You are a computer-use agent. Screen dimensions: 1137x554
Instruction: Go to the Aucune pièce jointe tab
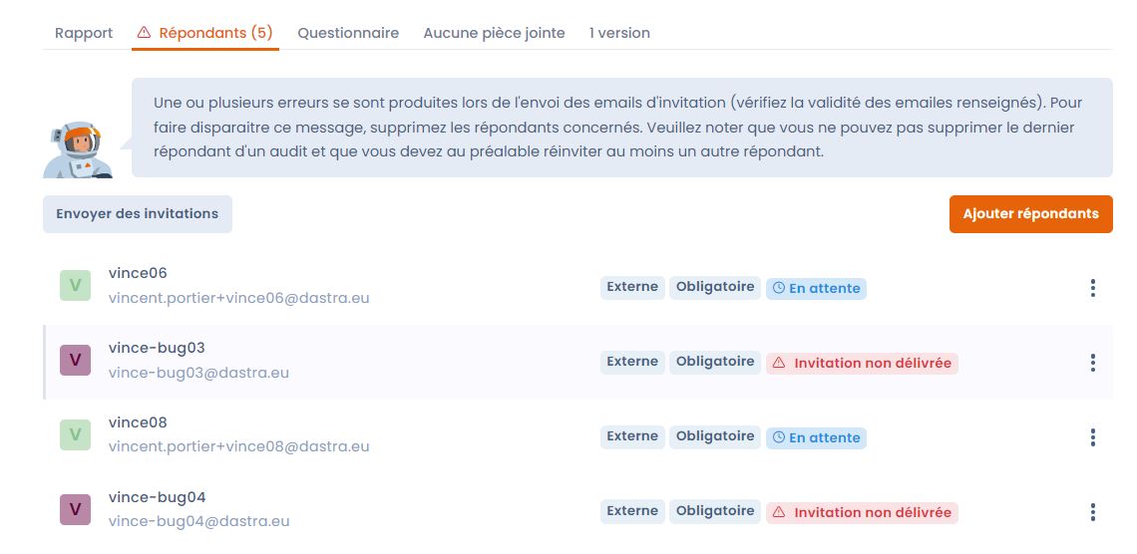(494, 33)
